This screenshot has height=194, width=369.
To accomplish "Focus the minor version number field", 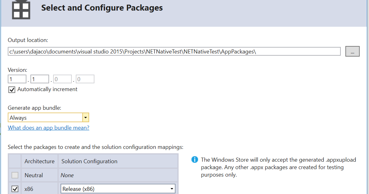I will (x=40, y=79).
